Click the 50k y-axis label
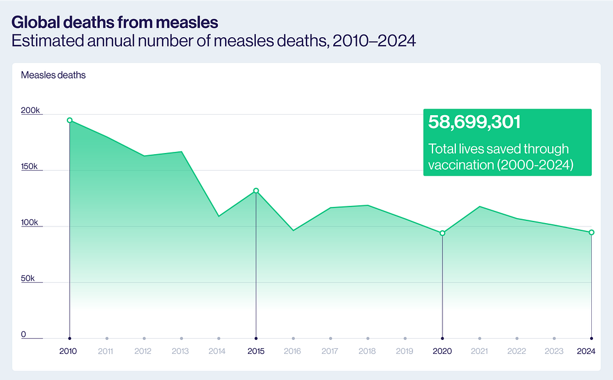Image resolution: width=613 pixels, height=380 pixels. 28,278
